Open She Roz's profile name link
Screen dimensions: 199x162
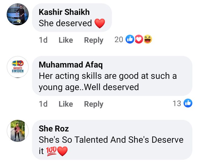[54, 128]
